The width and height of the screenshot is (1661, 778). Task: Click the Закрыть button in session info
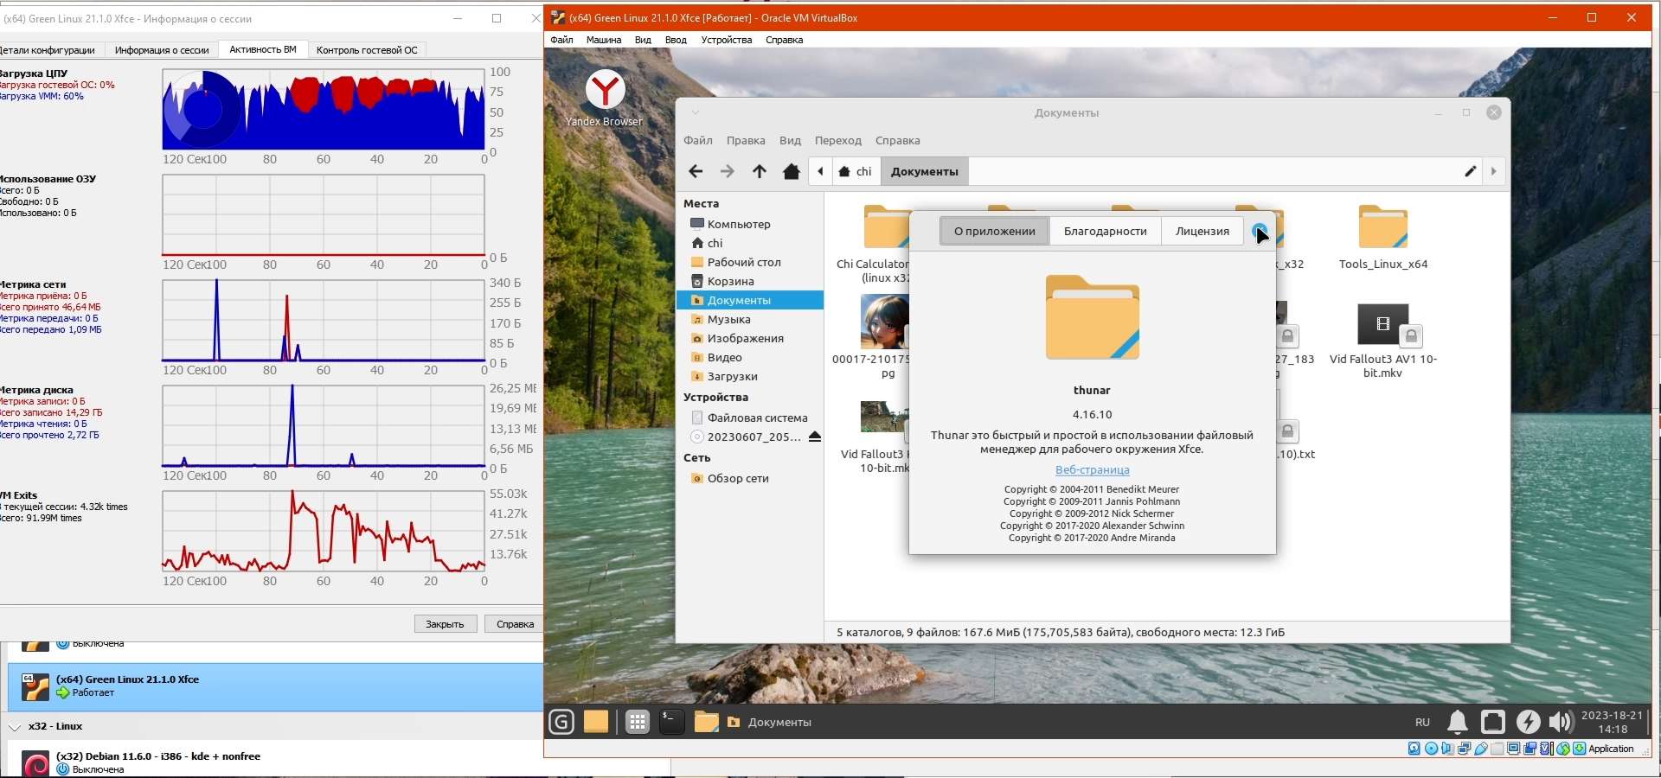click(445, 624)
